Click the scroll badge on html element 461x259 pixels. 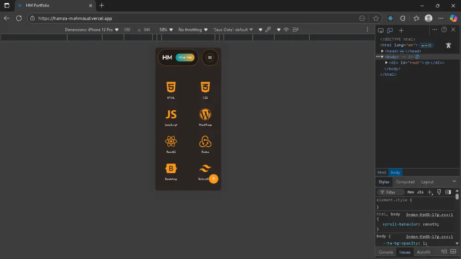point(426,45)
